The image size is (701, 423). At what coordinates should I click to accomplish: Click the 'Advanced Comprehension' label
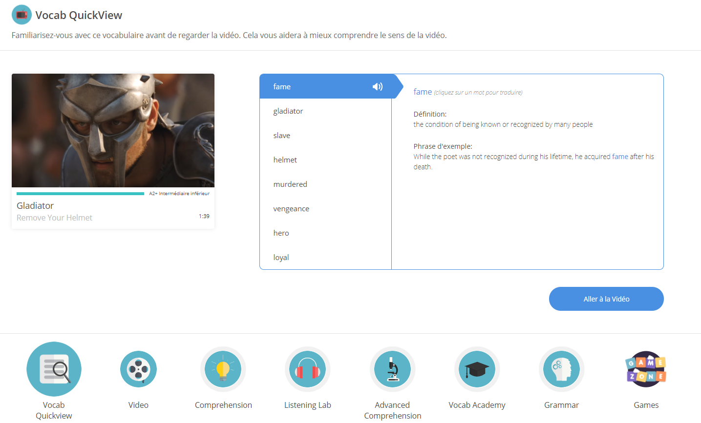pos(393,410)
